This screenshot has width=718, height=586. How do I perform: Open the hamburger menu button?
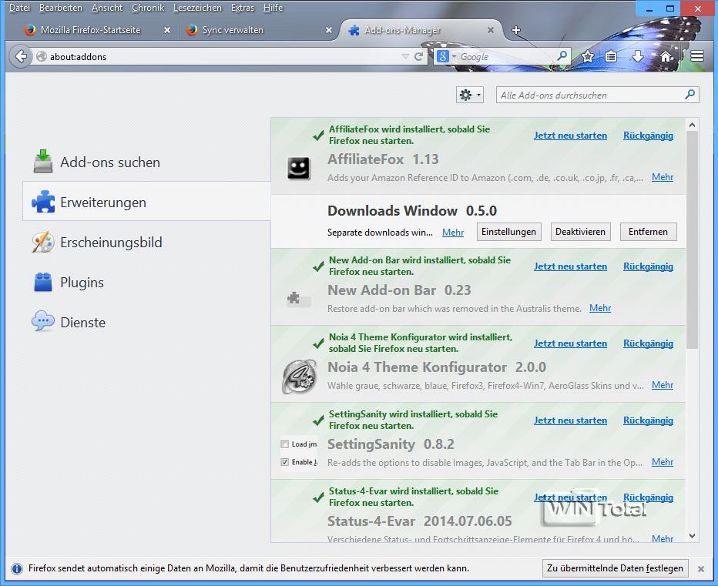pyautogui.click(x=697, y=56)
